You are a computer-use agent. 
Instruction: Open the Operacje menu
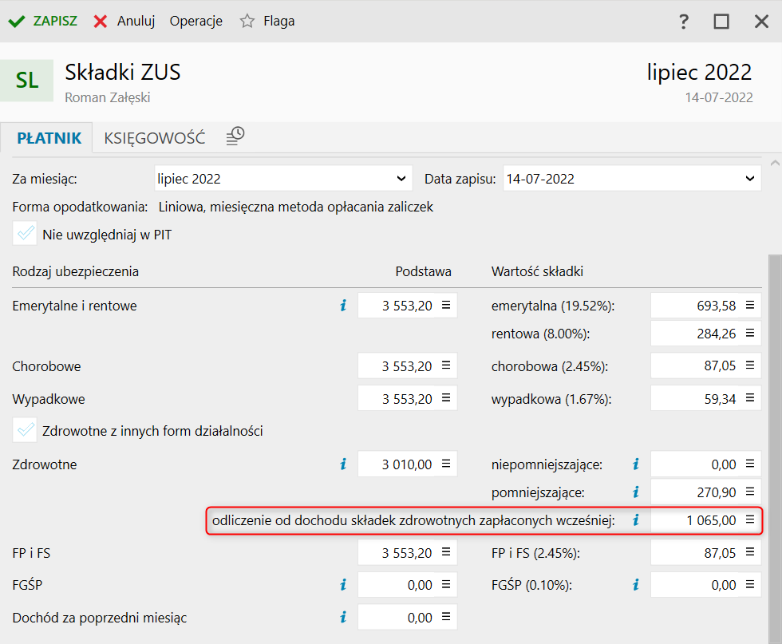(x=195, y=22)
